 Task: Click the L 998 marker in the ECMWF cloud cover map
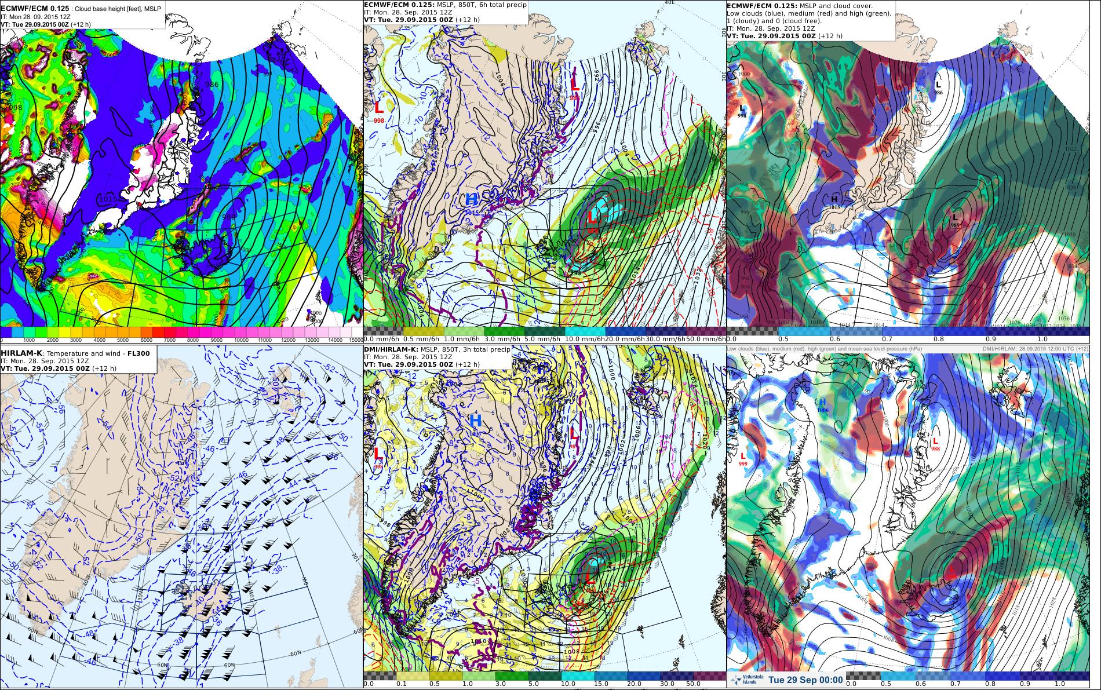(x=742, y=111)
